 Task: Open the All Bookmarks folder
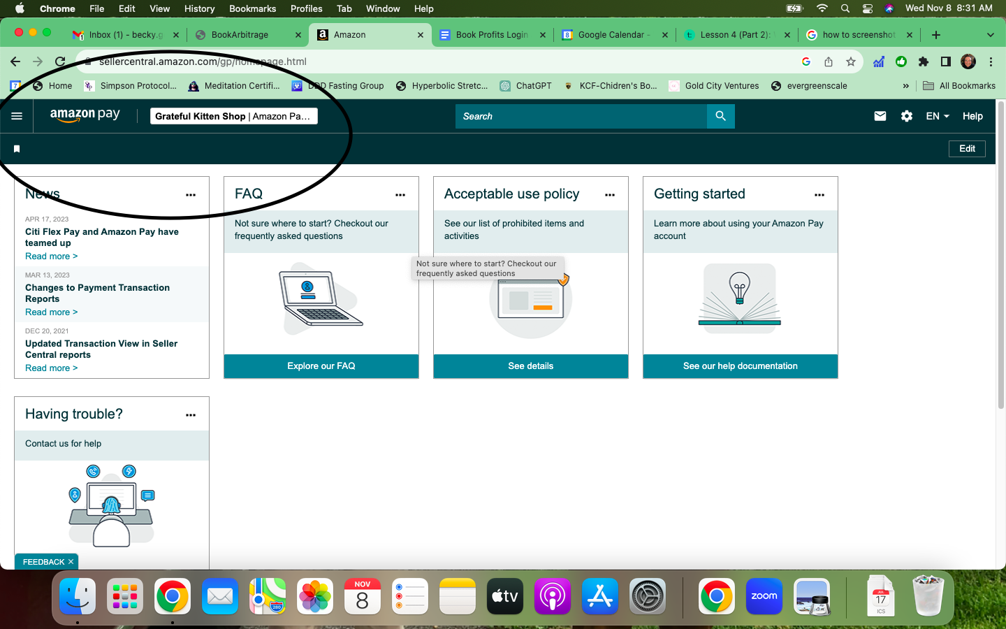coord(959,86)
